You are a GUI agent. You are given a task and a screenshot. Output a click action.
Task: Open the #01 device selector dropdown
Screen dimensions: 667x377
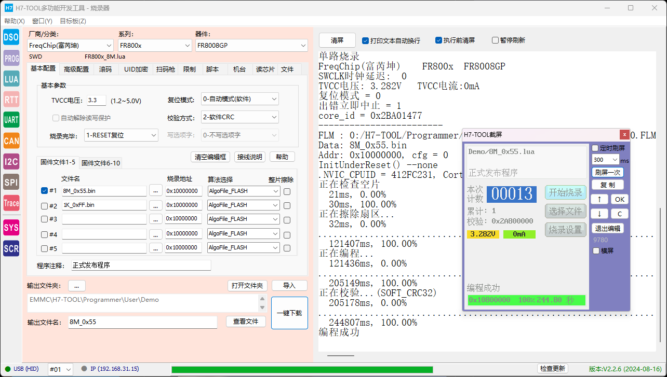click(61, 369)
